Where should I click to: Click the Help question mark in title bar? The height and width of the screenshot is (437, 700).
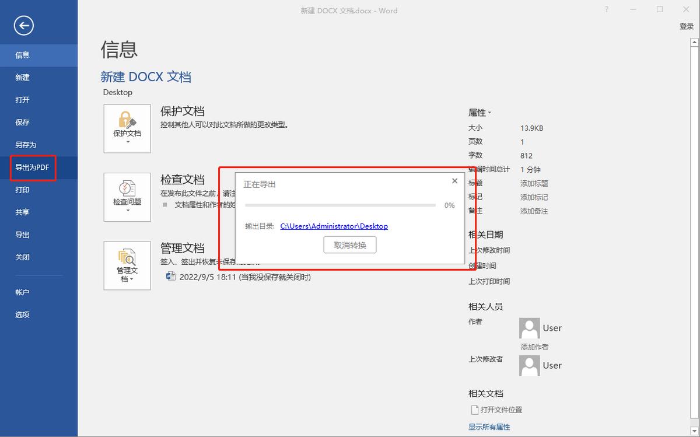[605, 10]
